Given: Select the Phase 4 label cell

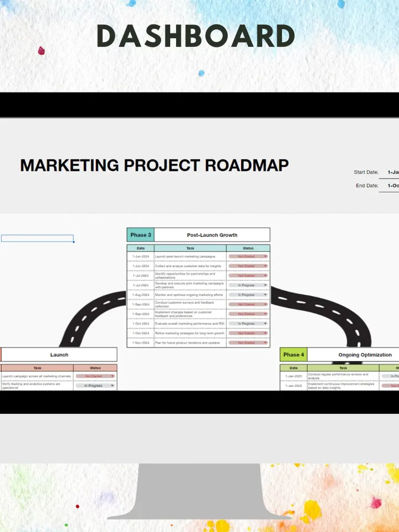Looking at the screenshot, I should click(x=294, y=355).
